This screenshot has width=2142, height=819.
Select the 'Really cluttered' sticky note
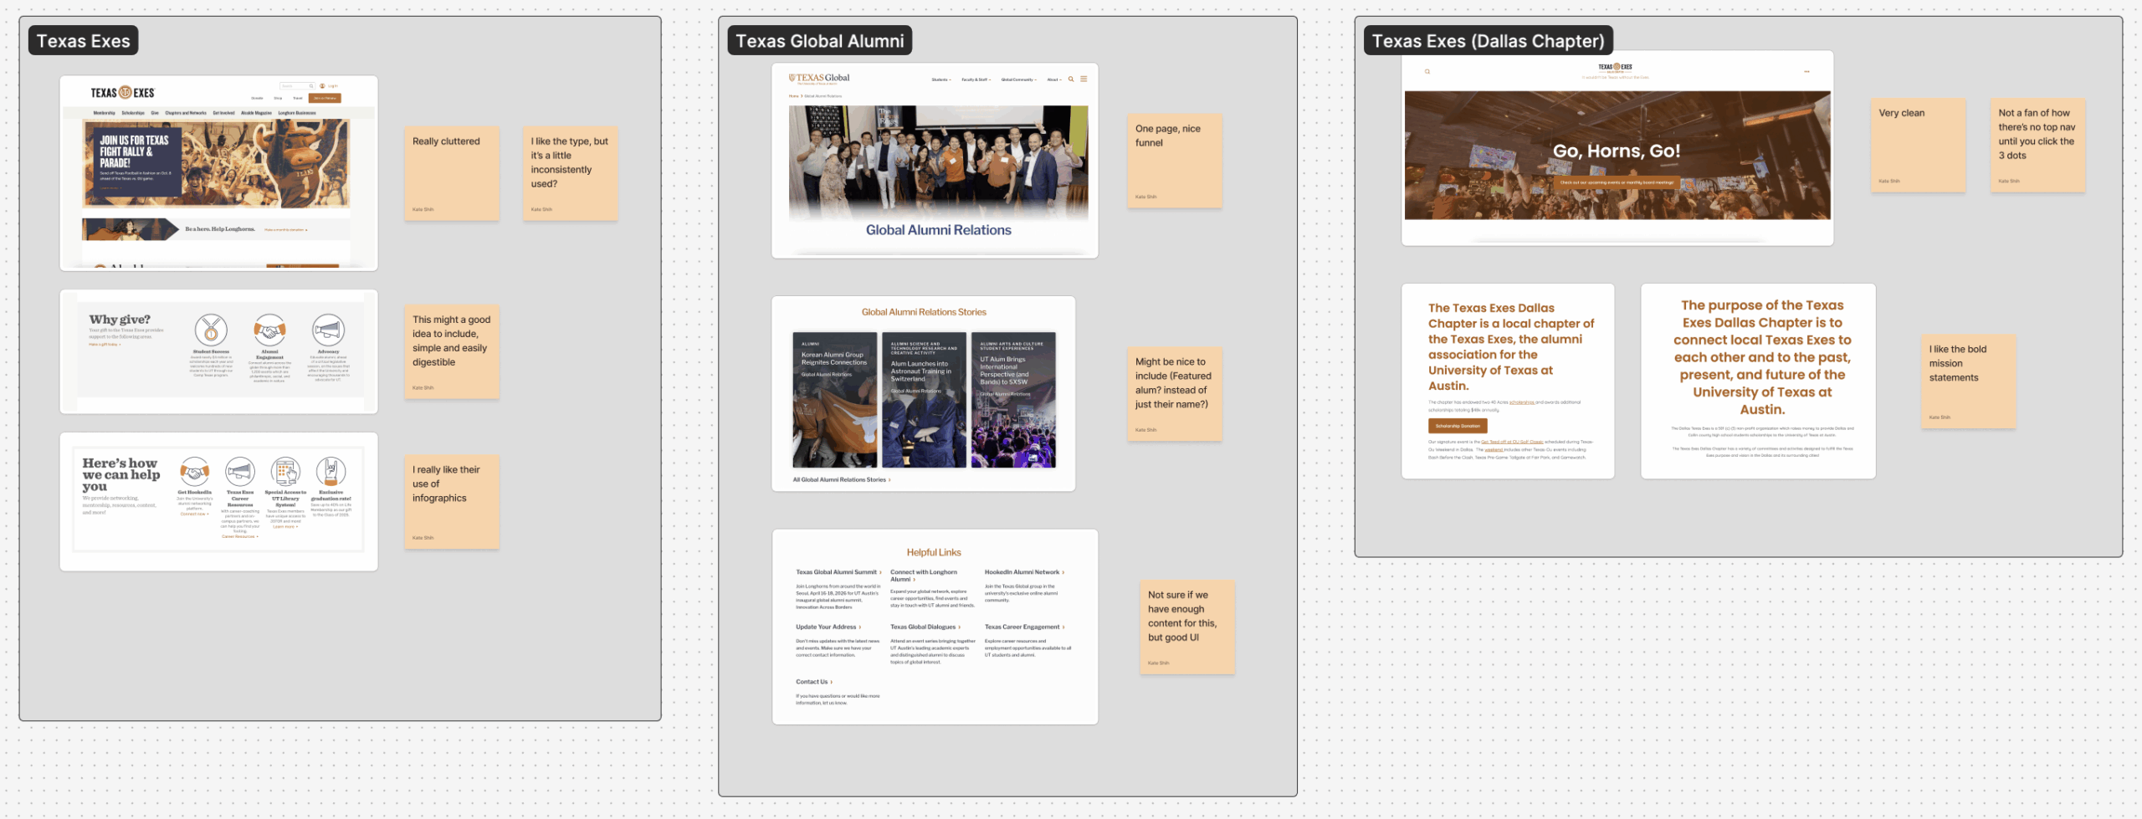[x=452, y=174]
